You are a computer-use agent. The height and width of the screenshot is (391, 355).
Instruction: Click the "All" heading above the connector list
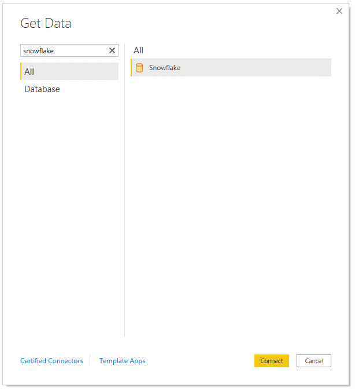(x=138, y=50)
